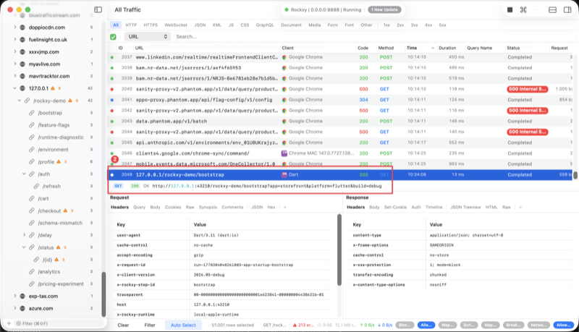
Task: Select the 5xx status filter tab
Action: pos(442,25)
